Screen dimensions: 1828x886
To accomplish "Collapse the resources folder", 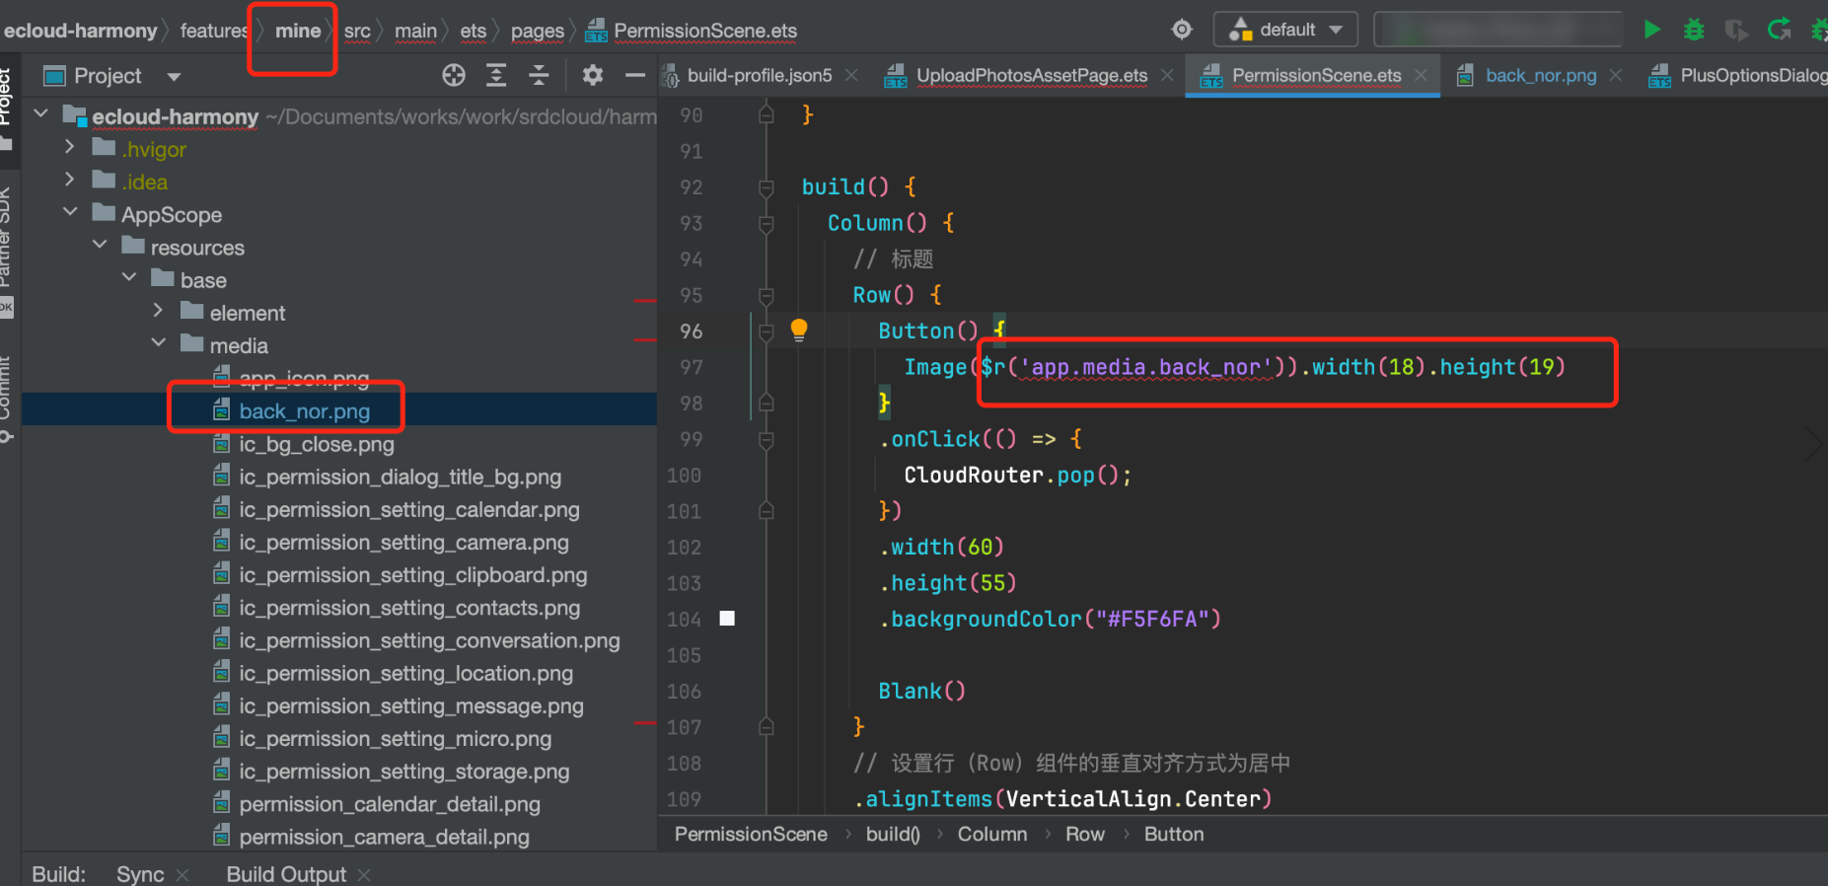I will click(100, 245).
